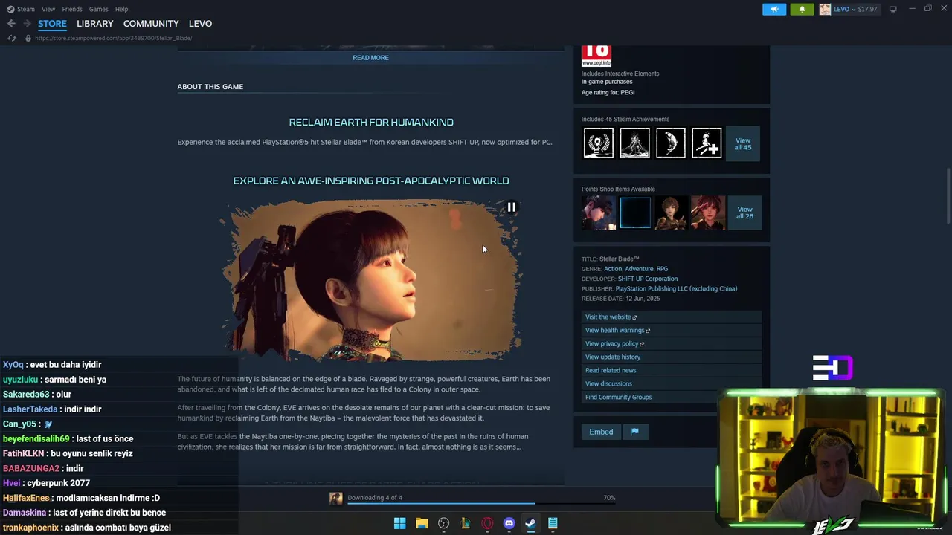This screenshot has height=535, width=952.
Task: Open OBS Studio from the taskbar
Action: point(443,523)
